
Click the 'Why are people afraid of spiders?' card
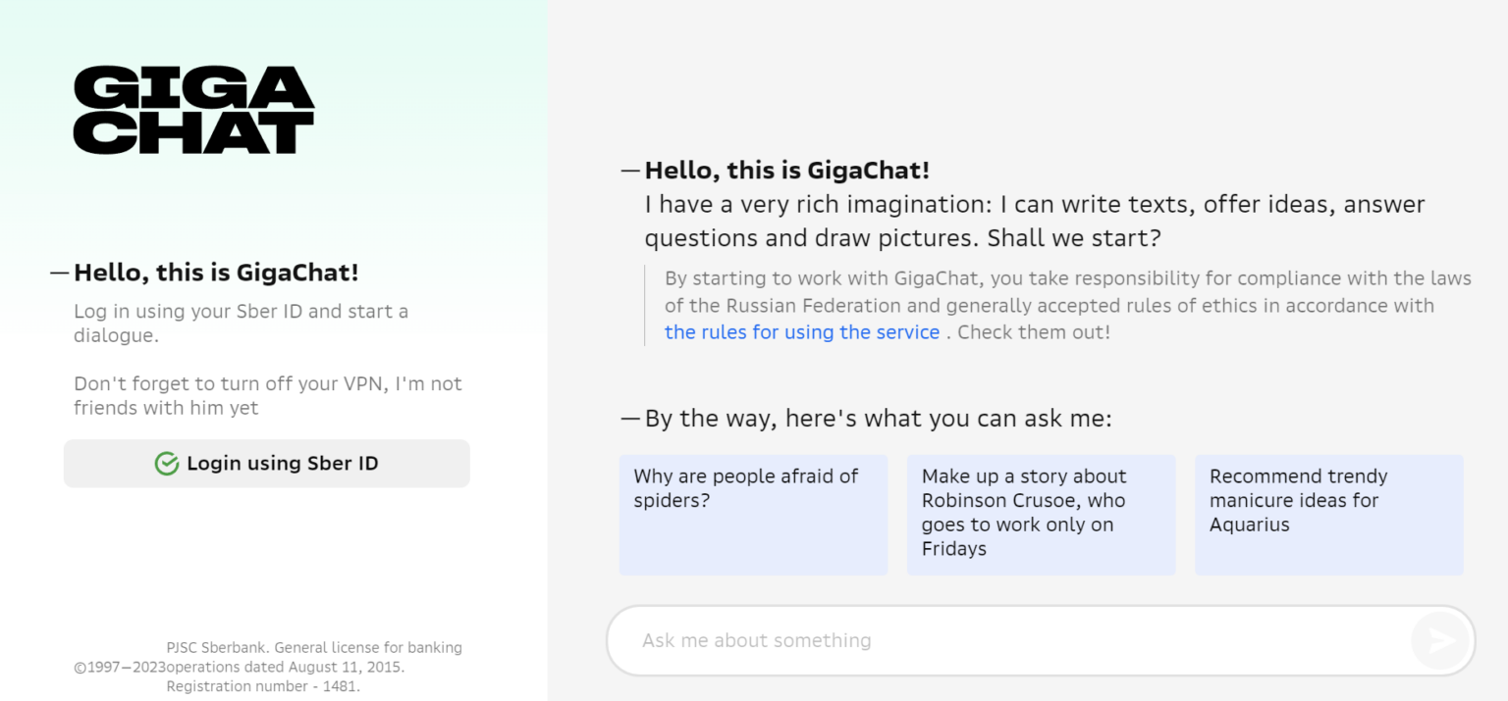753,514
